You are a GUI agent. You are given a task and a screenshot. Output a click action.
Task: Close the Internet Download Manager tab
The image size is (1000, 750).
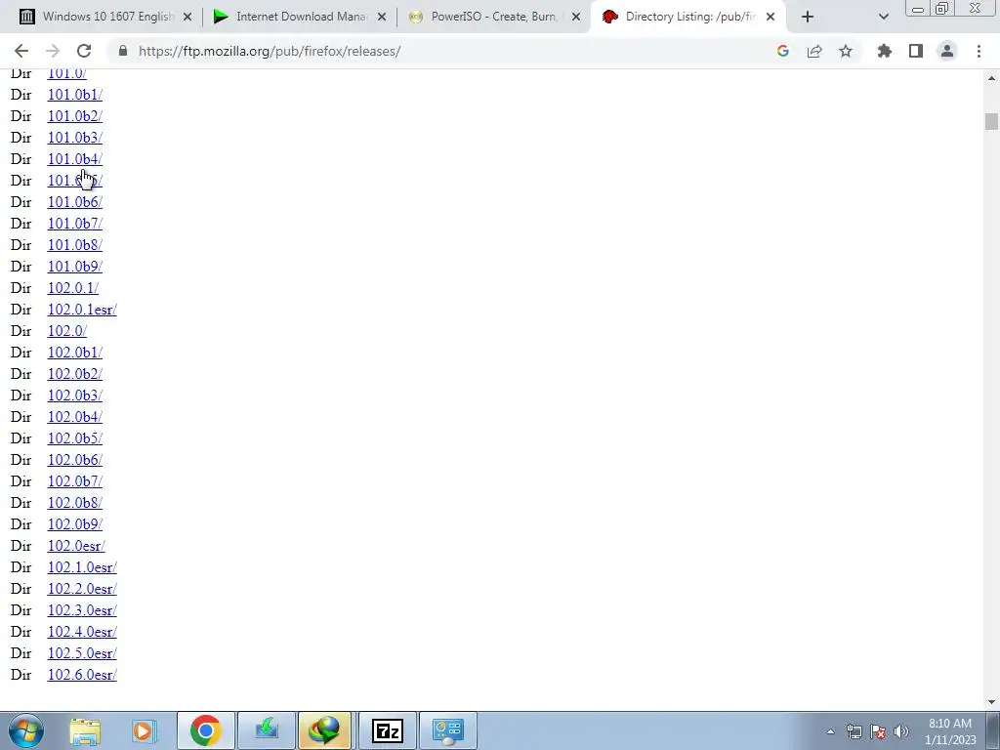click(x=382, y=17)
